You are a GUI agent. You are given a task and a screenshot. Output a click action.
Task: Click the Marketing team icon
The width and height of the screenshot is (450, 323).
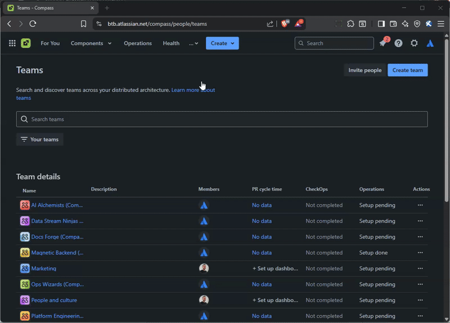[25, 269]
